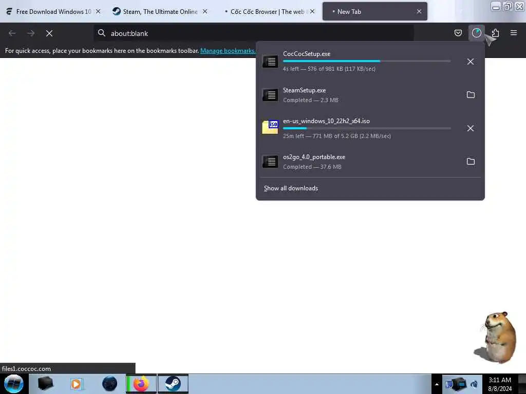Open the Firefox downloads panel button

(x=476, y=33)
